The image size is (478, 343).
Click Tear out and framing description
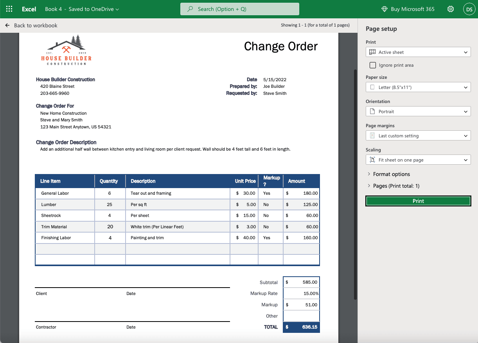click(x=151, y=193)
